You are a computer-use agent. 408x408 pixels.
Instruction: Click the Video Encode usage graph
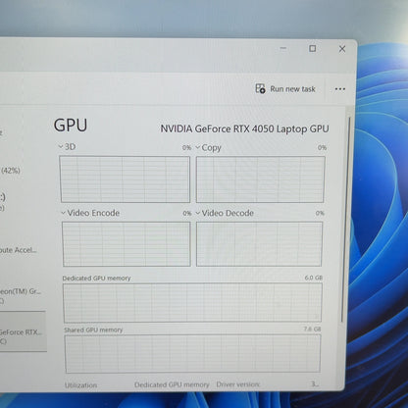tap(127, 244)
